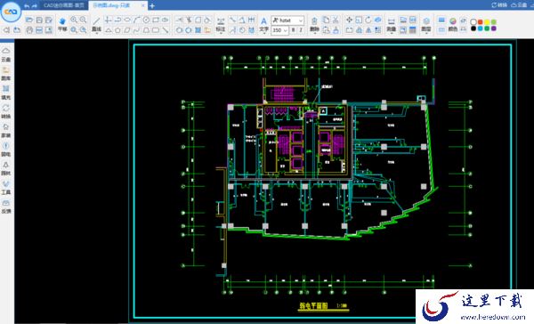Select the Line (直线) drawing tool
This screenshot has width=534, height=324.
click(97, 25)
